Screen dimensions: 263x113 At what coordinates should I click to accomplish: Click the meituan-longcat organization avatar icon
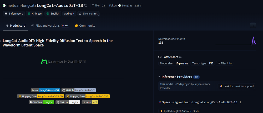pyautogui.click(x=4, y=5)
